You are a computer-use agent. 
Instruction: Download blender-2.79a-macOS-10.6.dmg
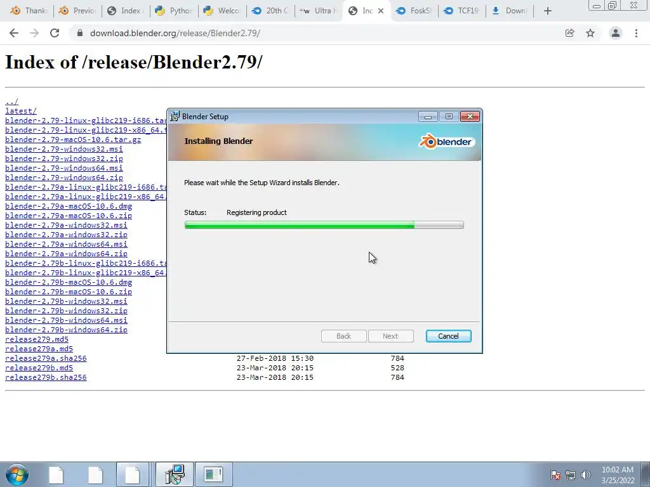point(69,206)
